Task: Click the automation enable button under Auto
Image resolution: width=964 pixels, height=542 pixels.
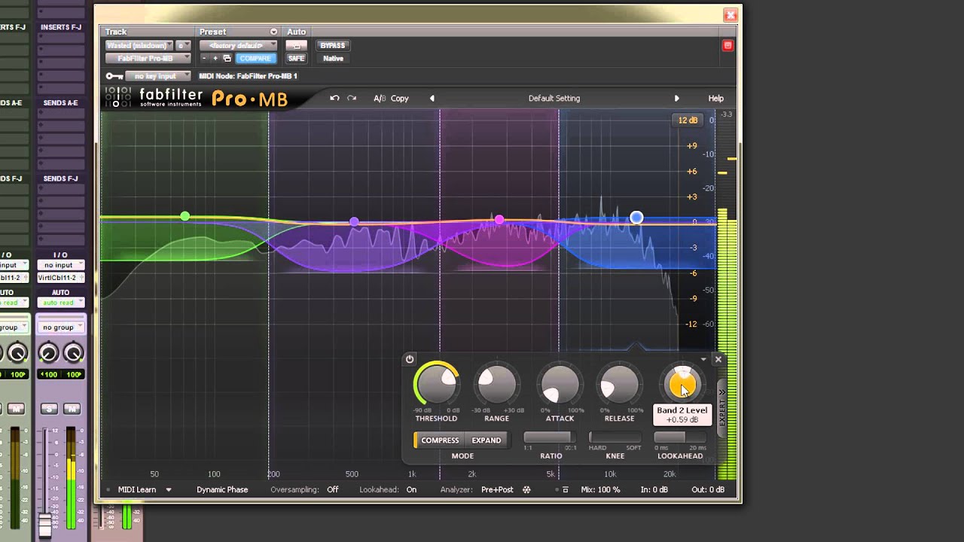Action: (x=296, y=46)
